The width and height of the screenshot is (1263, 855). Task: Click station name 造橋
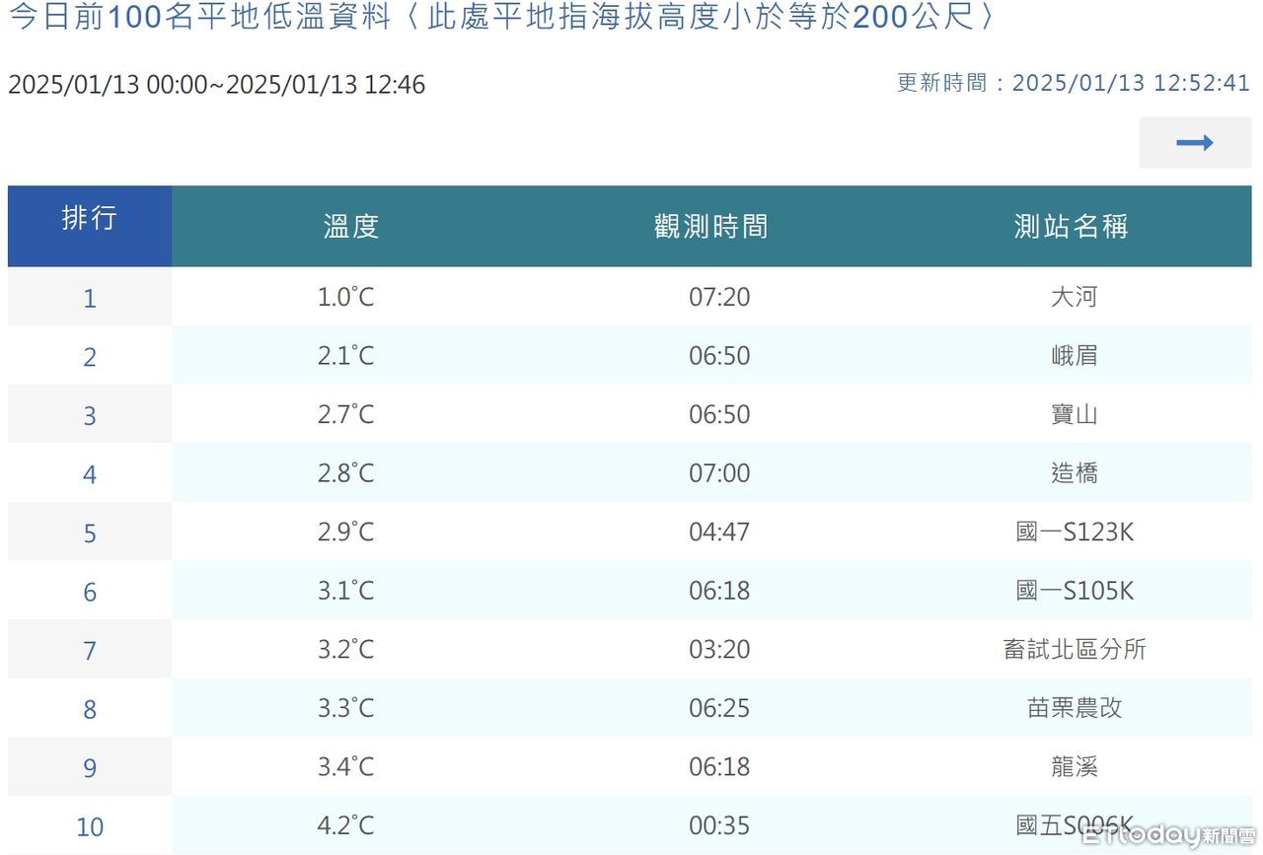[1074, 473]
